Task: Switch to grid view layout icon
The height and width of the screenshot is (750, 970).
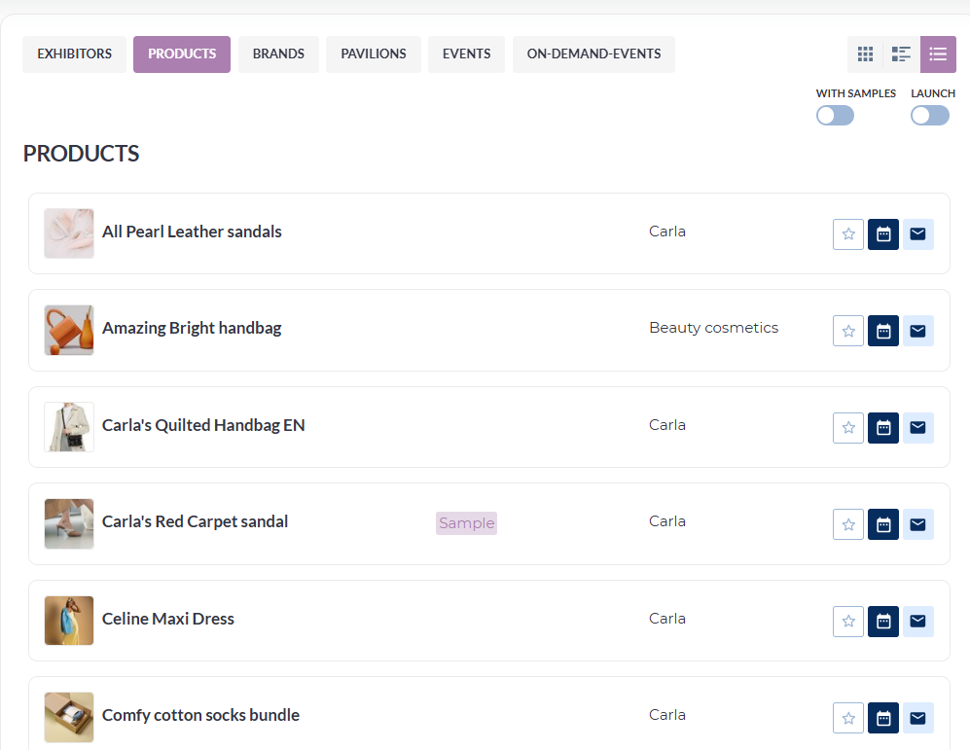Action: click(866, 54)
